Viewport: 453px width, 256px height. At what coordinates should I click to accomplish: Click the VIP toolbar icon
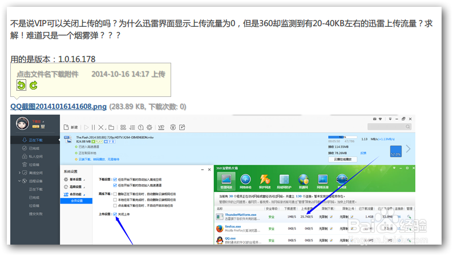[x=161, y=127]
